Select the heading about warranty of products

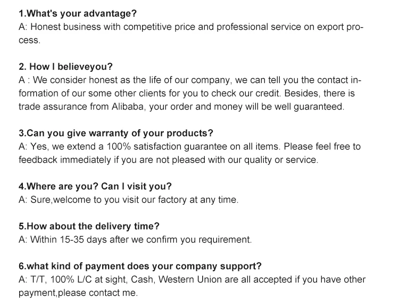pyautogui.click(x=116, y=134)
